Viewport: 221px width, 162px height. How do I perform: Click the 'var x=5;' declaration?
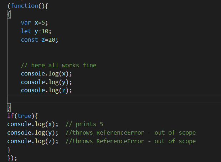pyautogui.click(x=34, y=23)
